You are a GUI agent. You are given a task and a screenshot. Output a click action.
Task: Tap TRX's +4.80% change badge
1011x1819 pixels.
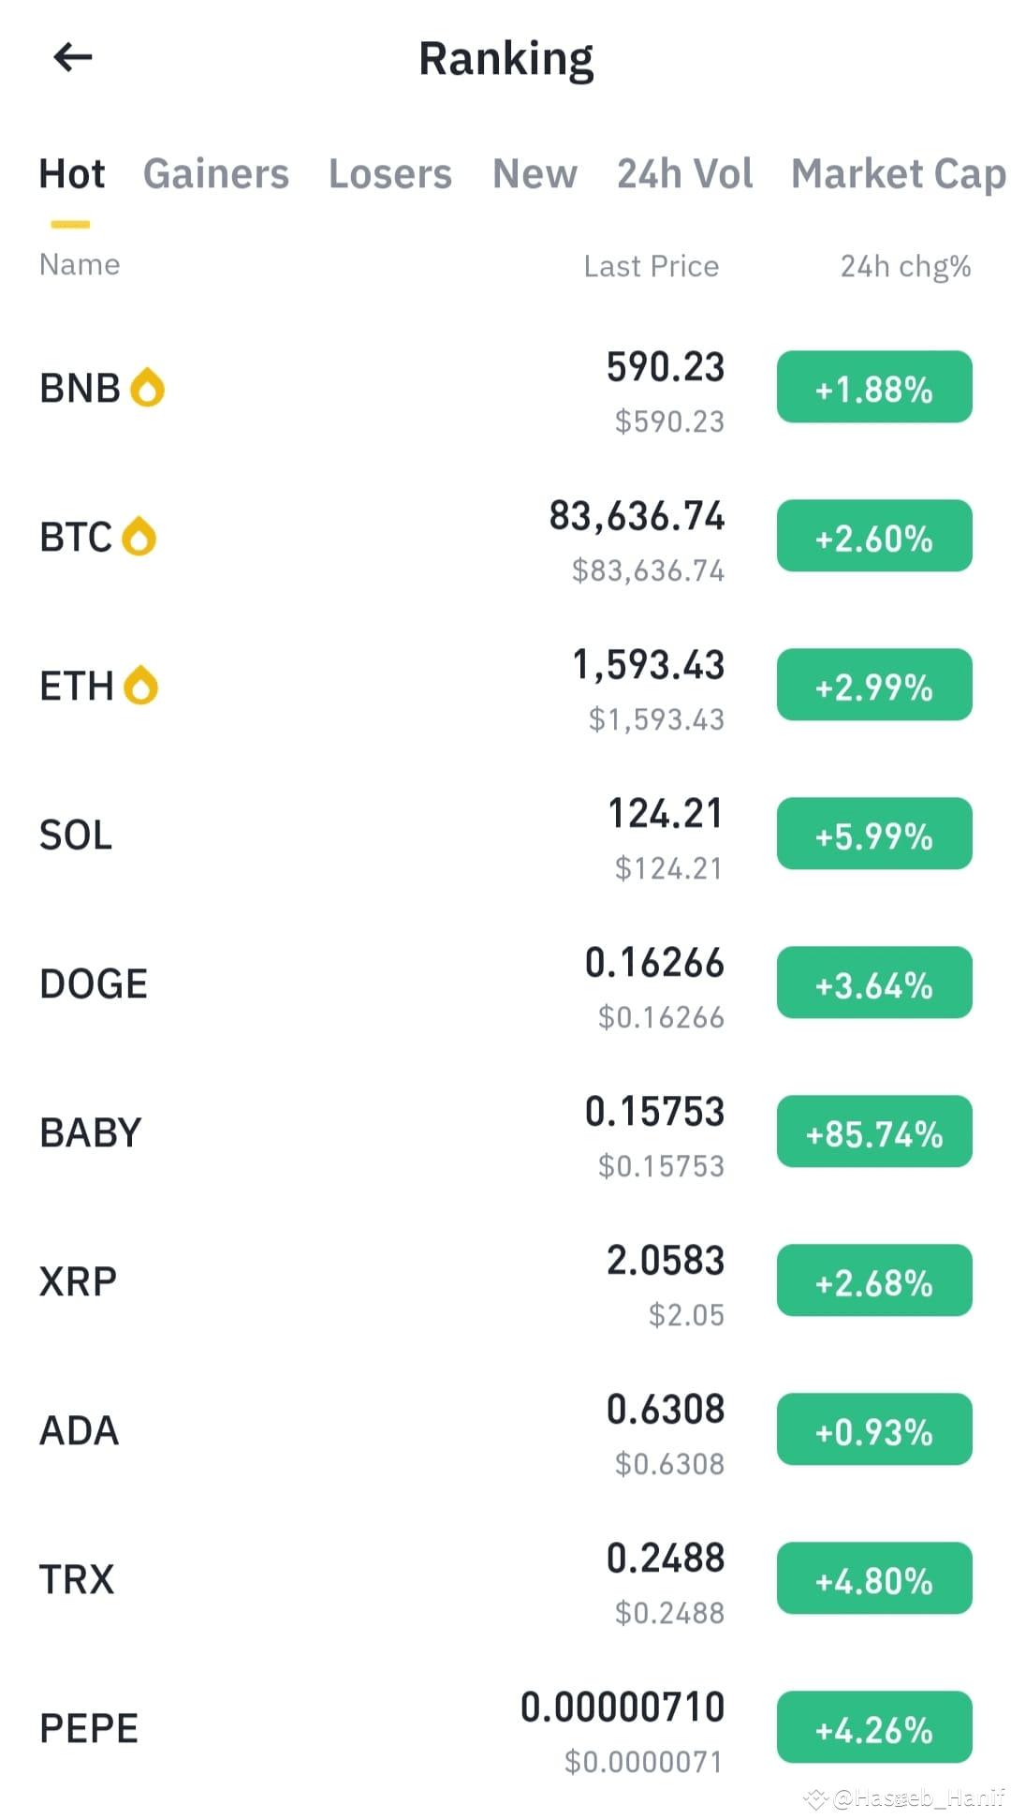tap(874, 1578)
